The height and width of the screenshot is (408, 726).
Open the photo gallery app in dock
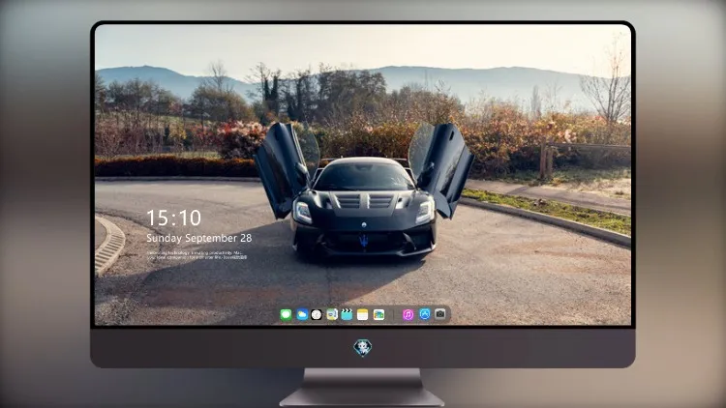click(378, 315)
